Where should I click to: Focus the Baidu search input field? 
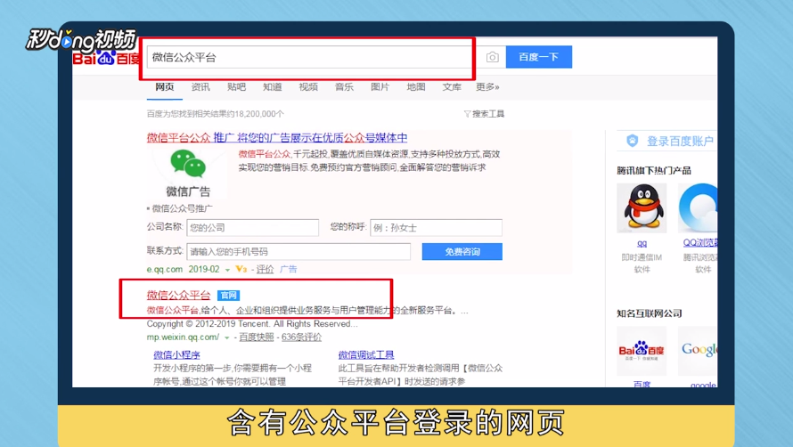[x=310, y=57]
